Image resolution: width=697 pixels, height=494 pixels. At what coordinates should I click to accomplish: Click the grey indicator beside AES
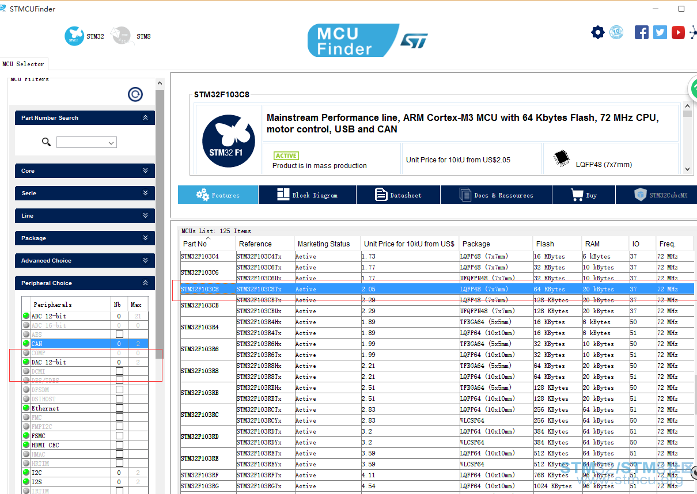pos(26,335)
